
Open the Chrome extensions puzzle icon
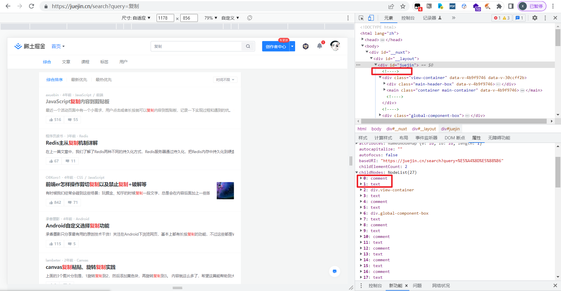click(499, 6)
